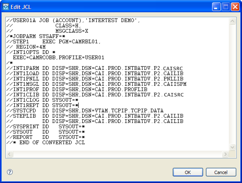242x183 pixels.
Task: Click the //INT1PARM DD line
Action: (x=95, y=68)
